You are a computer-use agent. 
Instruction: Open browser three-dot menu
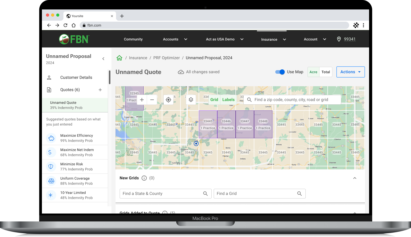click(x=363, y=25)
